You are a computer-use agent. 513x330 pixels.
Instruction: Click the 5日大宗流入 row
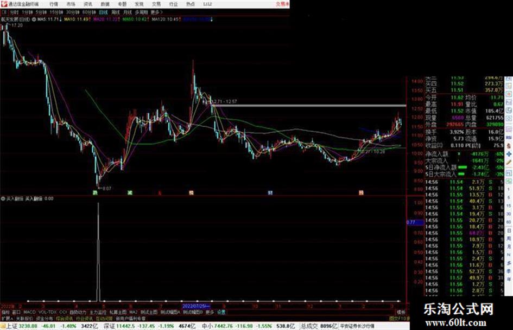point(465,174)
